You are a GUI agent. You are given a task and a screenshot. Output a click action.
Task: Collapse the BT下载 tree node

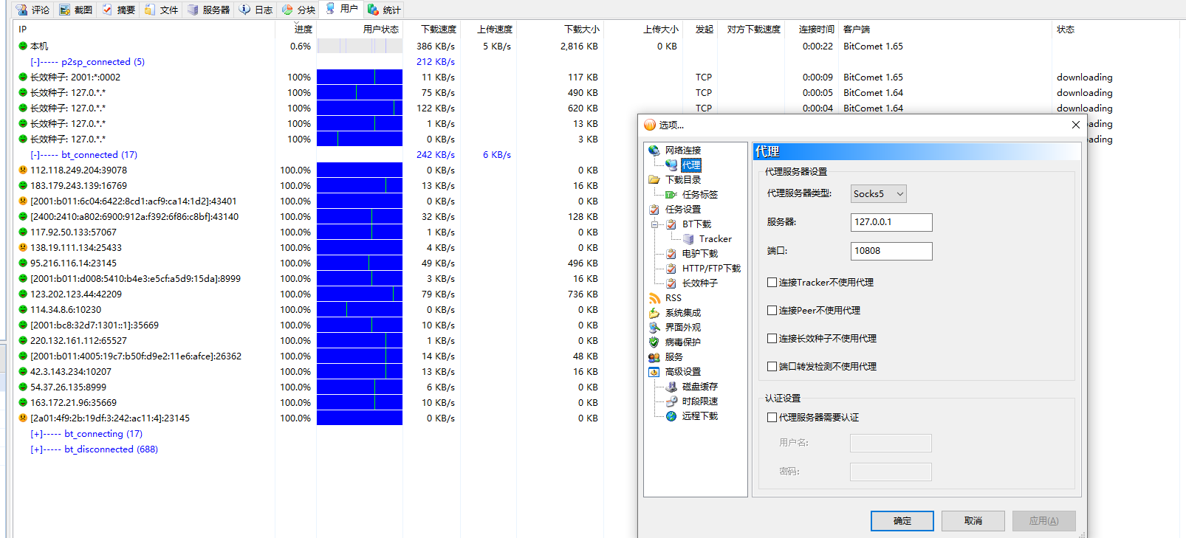655,224
